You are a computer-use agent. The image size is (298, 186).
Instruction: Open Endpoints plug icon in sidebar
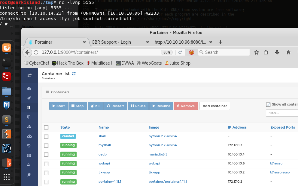pyautogui.click(x=29, y=174)
